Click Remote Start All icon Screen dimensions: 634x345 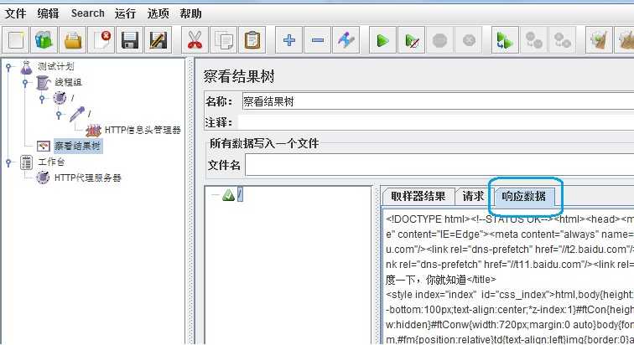click(x=505, y=40)
